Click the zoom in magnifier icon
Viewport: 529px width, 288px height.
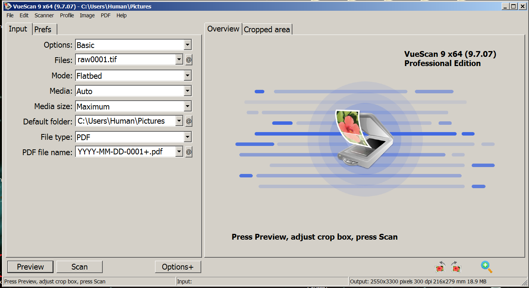[x=486, y=266]
